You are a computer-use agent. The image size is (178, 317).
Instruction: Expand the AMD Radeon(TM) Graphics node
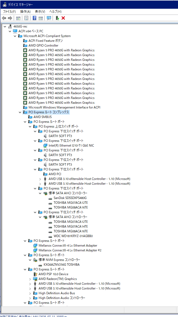coord(30,279)
